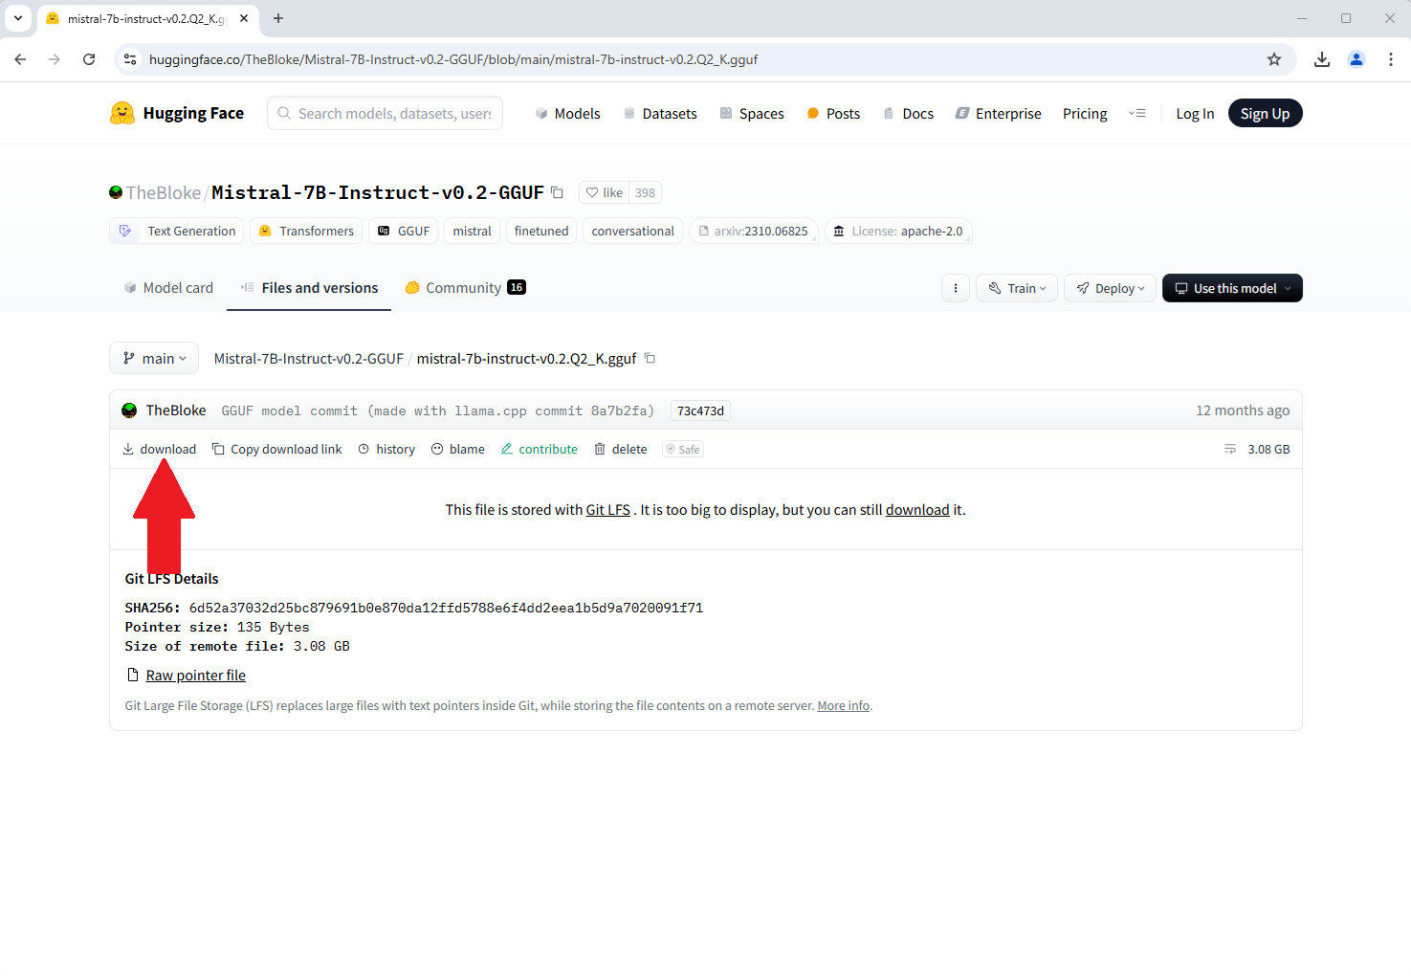
Task: Go to Datasets page
Action: coord(660,113)
